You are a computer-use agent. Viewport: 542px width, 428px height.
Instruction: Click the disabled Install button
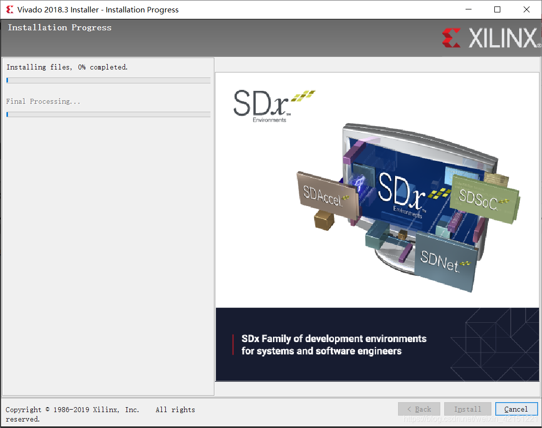click(468, 409)
